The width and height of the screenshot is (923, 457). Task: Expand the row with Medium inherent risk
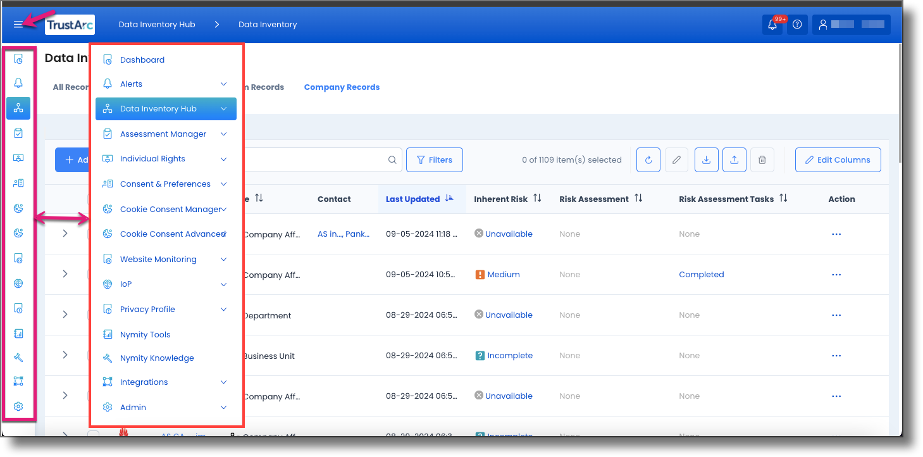coord(65,274)
